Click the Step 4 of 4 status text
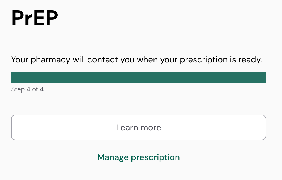This screenshot has width=282, height=180. click(27, 89)
